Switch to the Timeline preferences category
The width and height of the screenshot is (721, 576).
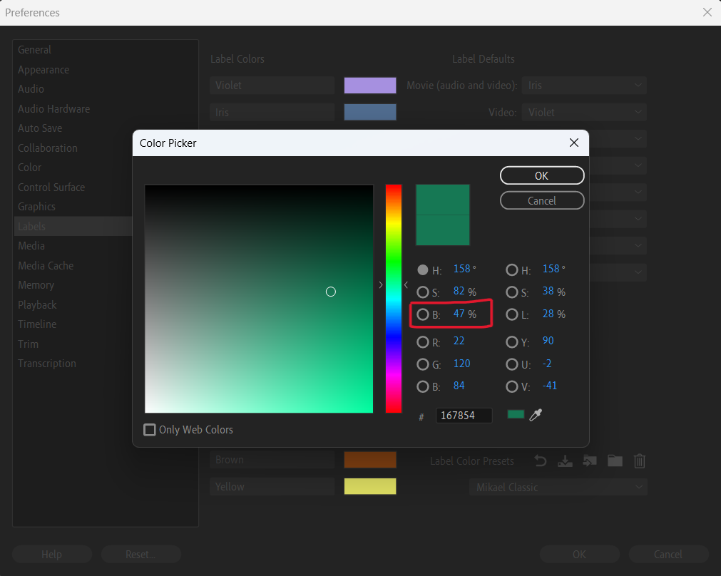tap(37, 324)
